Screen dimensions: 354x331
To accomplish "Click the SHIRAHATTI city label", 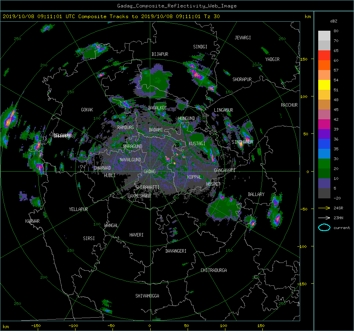I will (x=147, y=187).
